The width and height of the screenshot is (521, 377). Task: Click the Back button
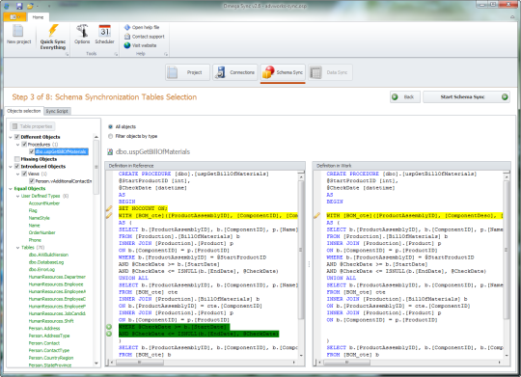(405, 97)
